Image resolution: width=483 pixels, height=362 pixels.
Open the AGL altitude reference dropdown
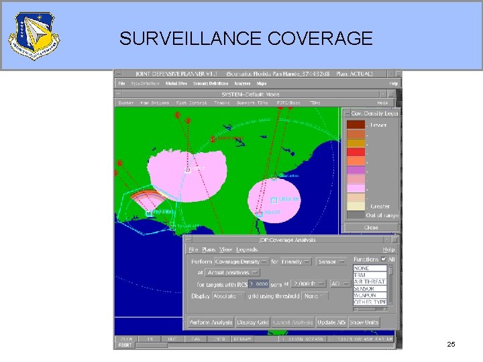coord(340,284)
